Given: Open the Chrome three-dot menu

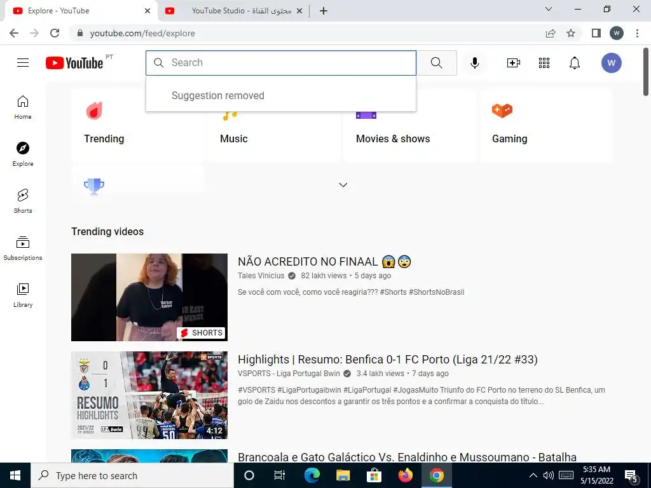Looking at the screenshot, I should tap(637, 33).
